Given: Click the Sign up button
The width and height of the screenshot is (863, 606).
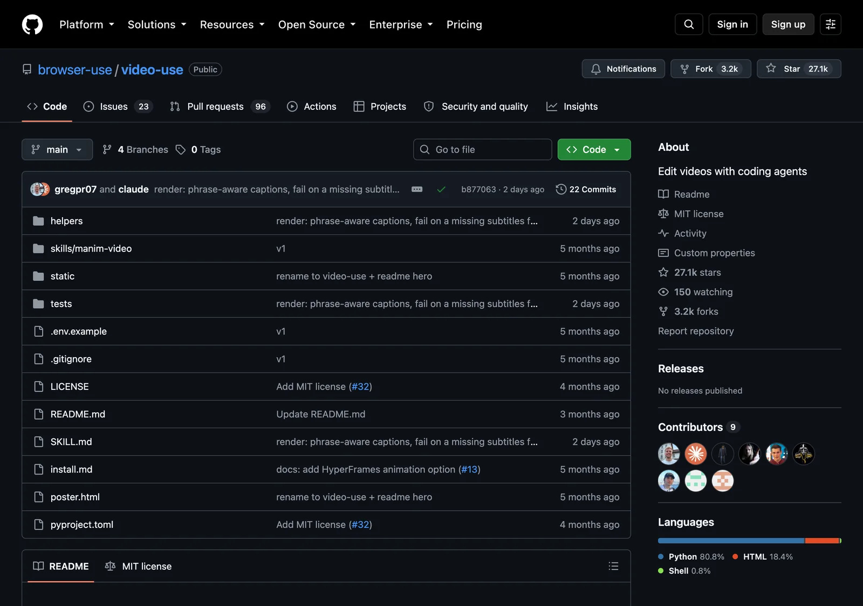Looking at the screenshot, I should coord(788,24).
